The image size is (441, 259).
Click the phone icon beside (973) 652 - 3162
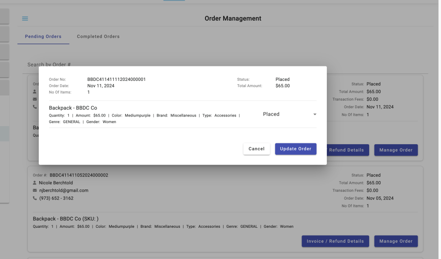(x=35, y=198)
